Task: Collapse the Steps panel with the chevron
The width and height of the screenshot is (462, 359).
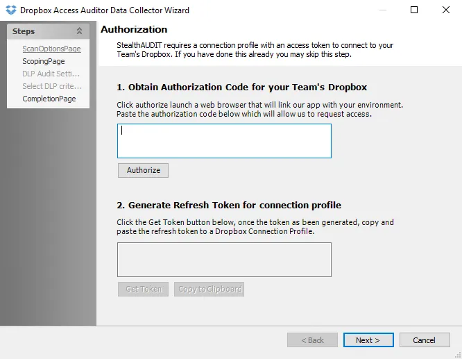Action: (x=79, y=31)
